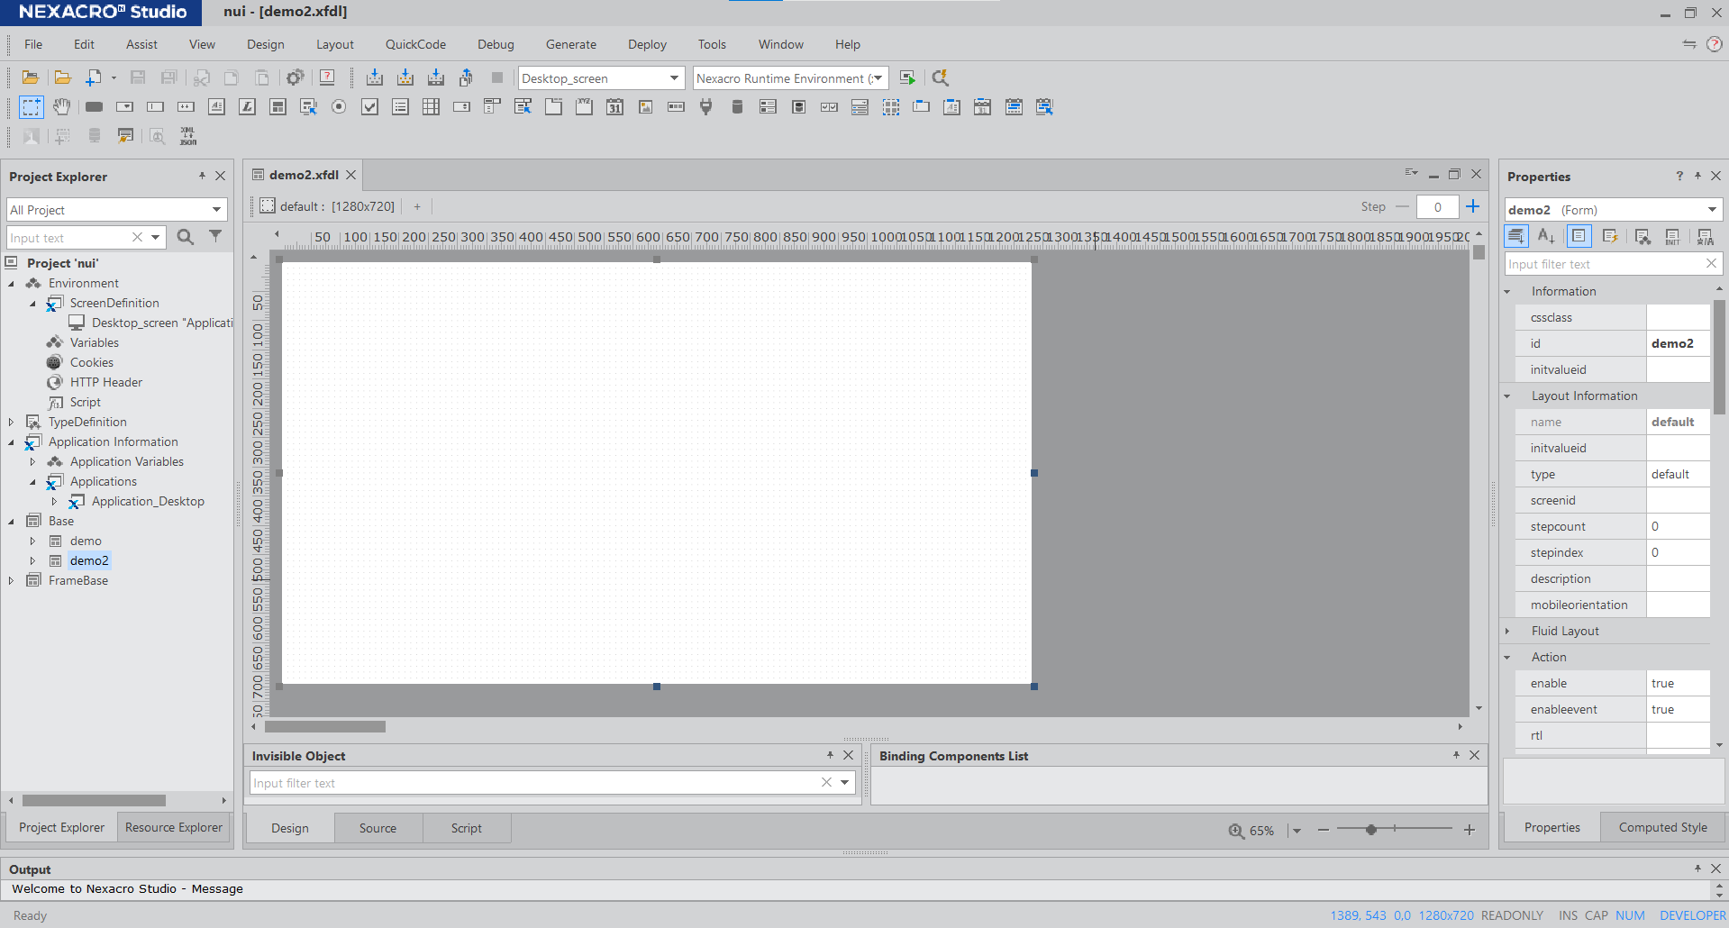Screen dimensions: 1729x928
Task: Click the Computed Style tab button
Action: click(1662, 827)
